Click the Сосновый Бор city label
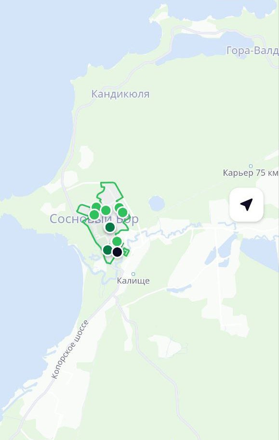279x440 pixels. tap(94, 219)
